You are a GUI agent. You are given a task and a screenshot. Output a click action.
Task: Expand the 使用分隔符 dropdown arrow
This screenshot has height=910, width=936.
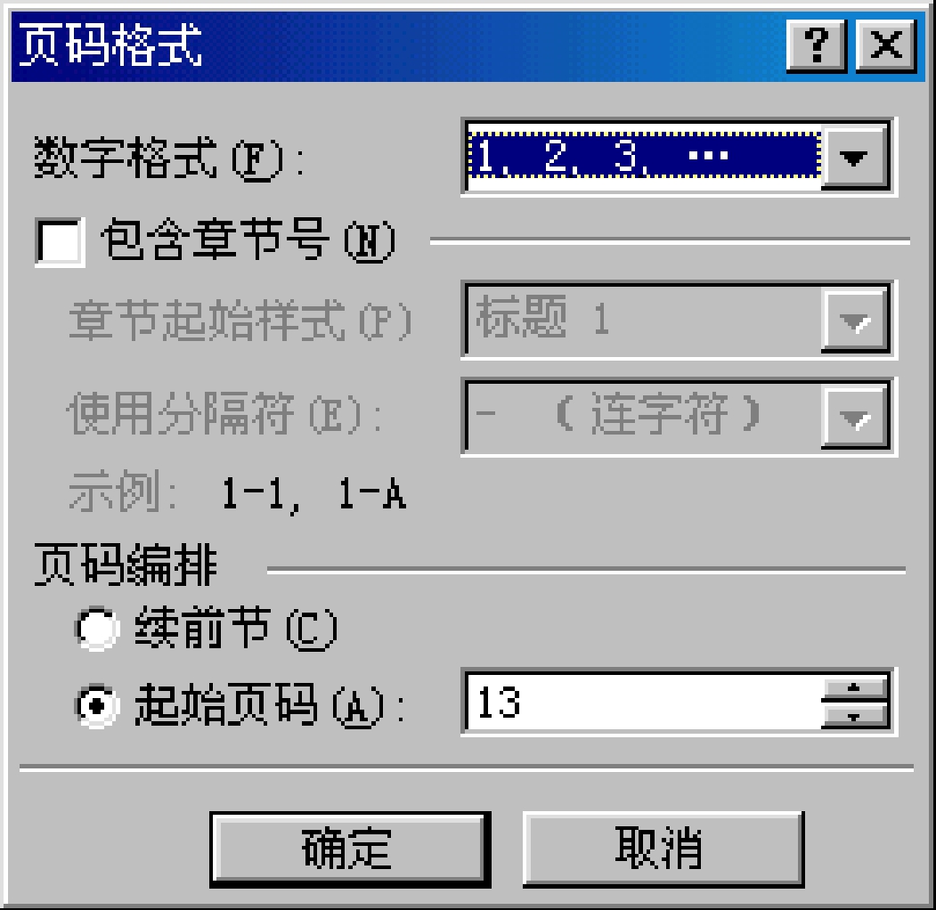(x=855, y=417)
